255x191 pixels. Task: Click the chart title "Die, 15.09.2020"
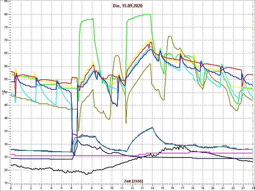click(x=127, y=6)
